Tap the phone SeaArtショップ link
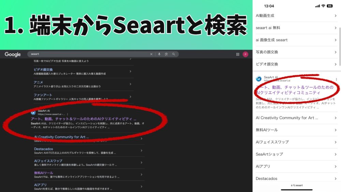The image size is (341, 192). point(269,154)
